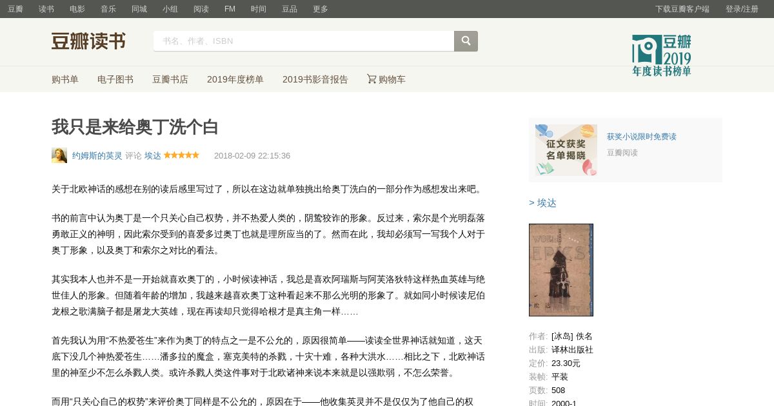Click the review title 我只是来给奥丁洗个白
The height and width of the screenshot is (406, 774).
[135, 127]
